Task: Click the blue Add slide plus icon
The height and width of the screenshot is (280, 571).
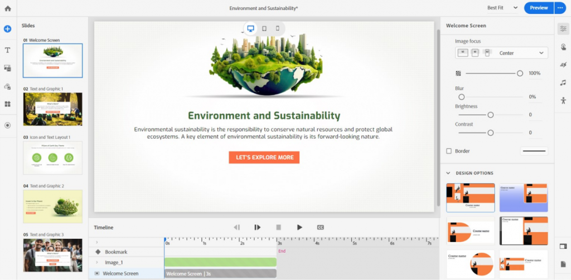Action: click(8, 29)
